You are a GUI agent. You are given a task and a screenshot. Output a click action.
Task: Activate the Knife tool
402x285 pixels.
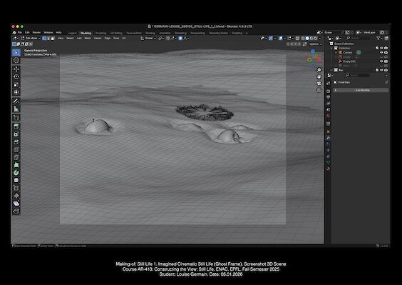click(16, 157)
